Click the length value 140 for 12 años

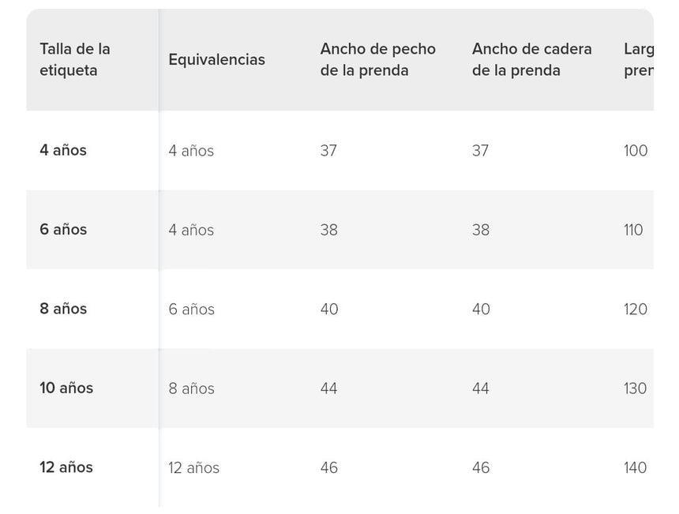click(635, 467)
